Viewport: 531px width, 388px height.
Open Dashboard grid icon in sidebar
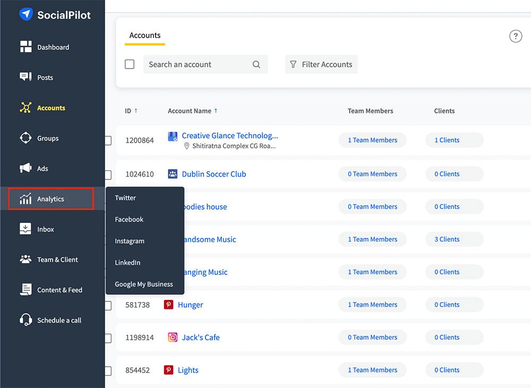tap(25, 47)
